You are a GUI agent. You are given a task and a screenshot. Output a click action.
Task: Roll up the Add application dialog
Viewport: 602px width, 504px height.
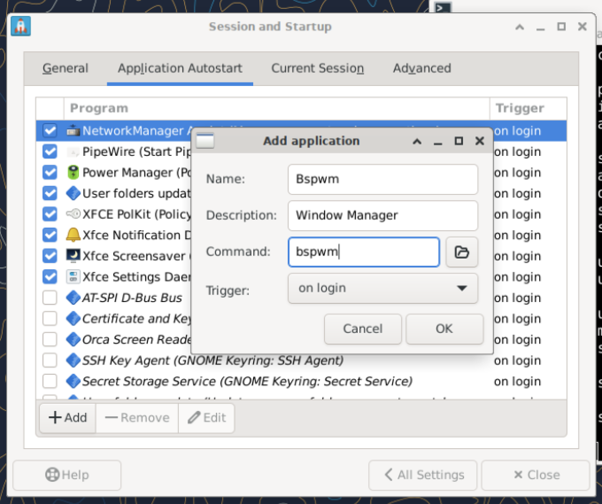tap(417, 141)
